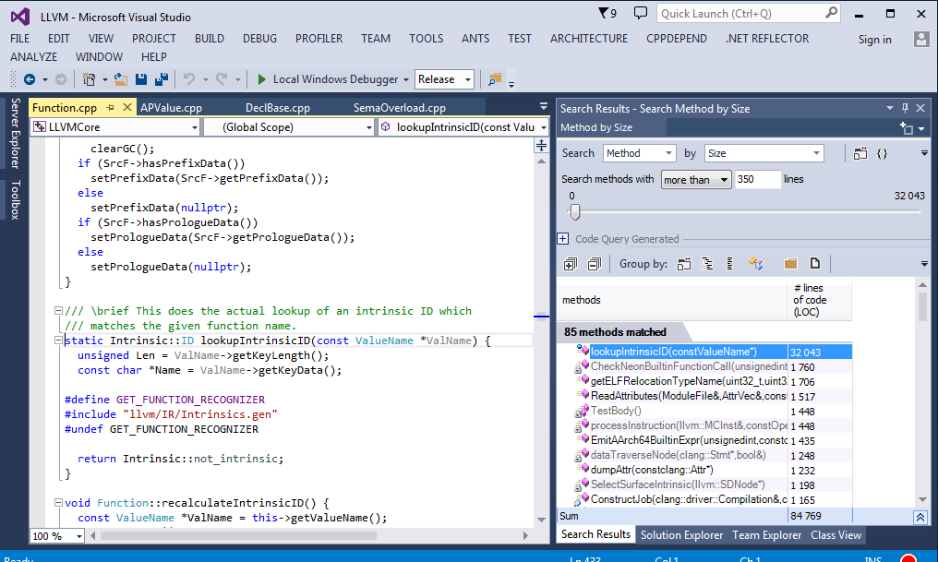Save the current file with the disk icon
This screenshot has width=938, height=562.
pyautogui.click(x=141, y=79)
